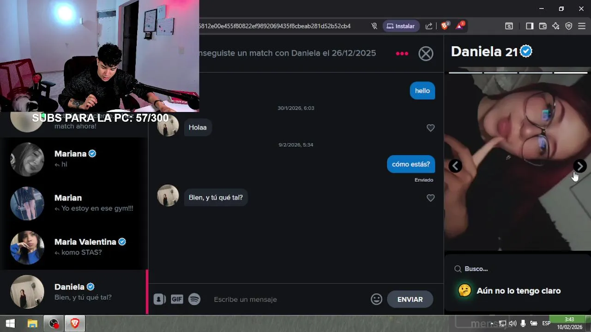Open the emoji picker smiley
This screenshot has width=591, height=332.
coord(376,299)
